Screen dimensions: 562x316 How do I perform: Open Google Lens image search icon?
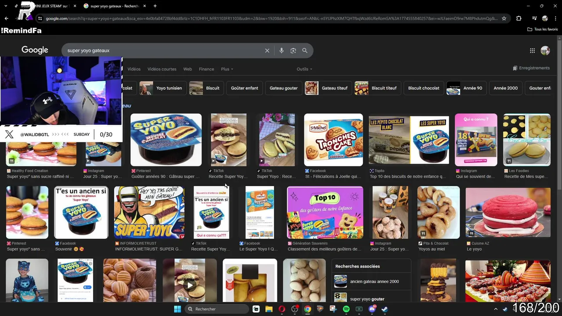(x=293, y=50)
